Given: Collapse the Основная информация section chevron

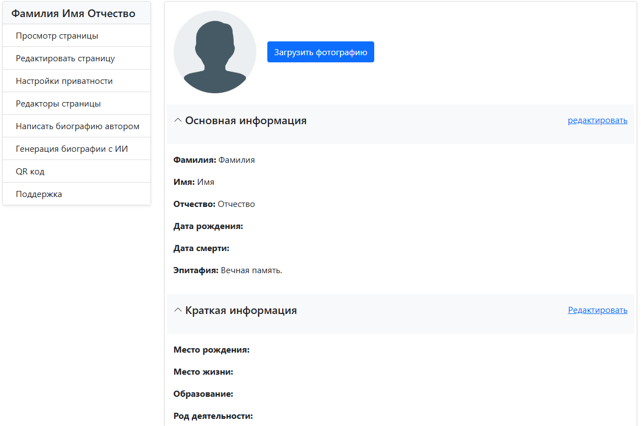Looking at the screenshot, I should (x=178, y=120).
